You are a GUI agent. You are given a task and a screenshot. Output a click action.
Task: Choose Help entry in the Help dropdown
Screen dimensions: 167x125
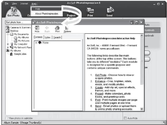point(47,9)
